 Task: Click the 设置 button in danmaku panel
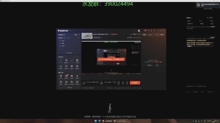(157, 65)
